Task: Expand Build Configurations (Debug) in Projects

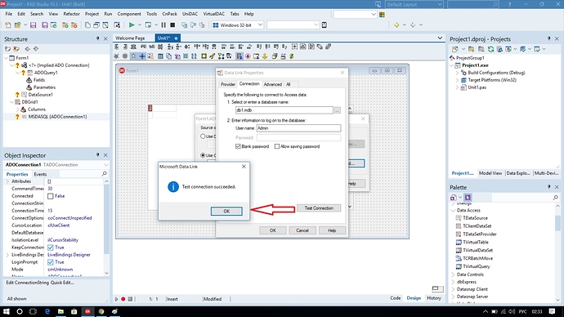Action: pyautogui.click(x=458, y=73)
